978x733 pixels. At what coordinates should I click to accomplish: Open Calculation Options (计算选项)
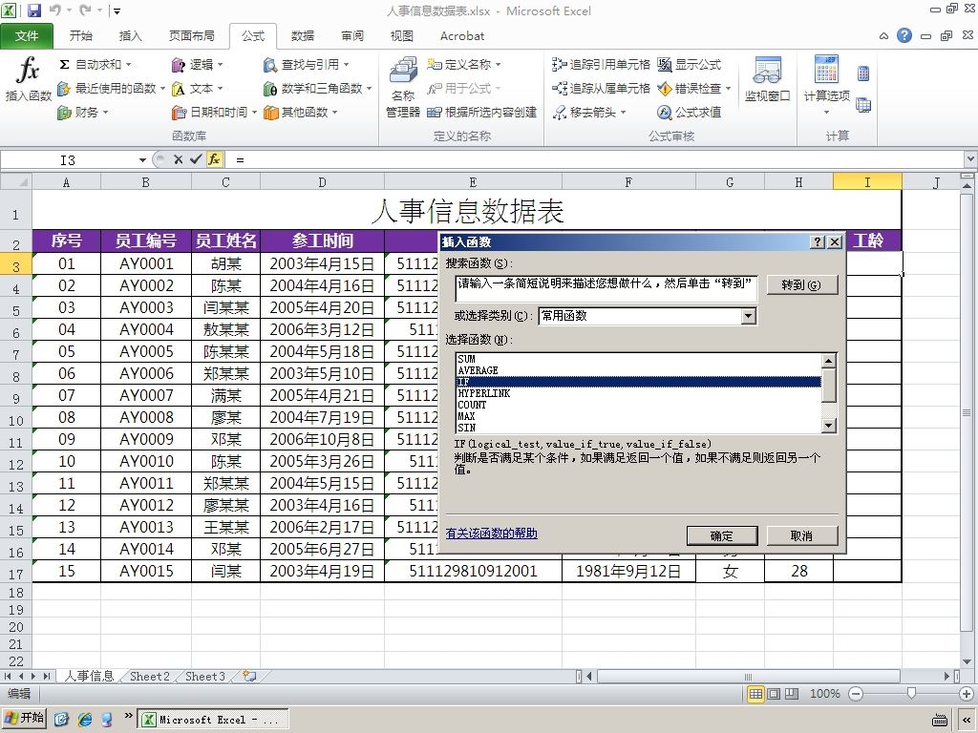pyautogui.click(x=826, y=85)
